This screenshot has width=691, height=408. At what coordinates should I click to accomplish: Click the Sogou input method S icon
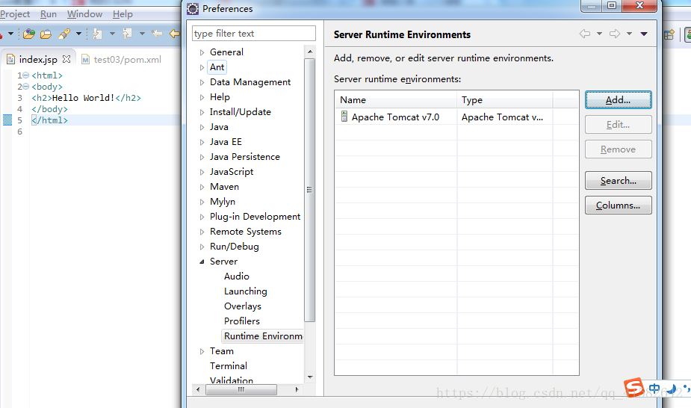(x=633, y=388)
